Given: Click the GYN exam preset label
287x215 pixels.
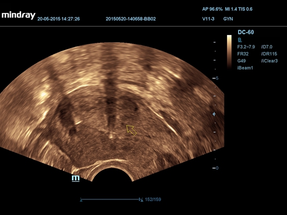Looking at the screenshot, I should click(x=228, y=19).
